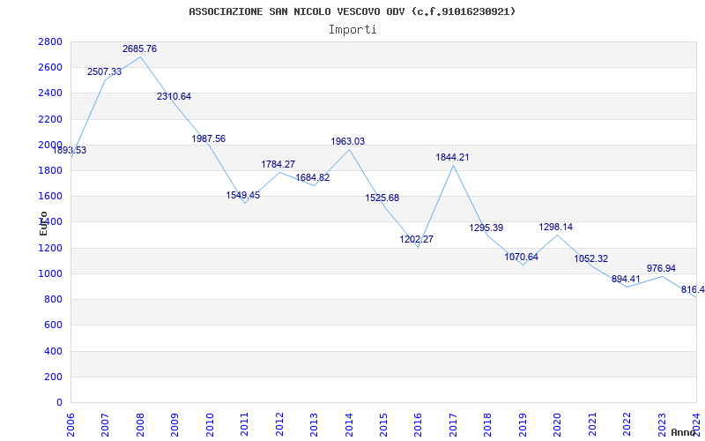
Task: Select the 1963.03 peak label
Action: click(348, 142)
